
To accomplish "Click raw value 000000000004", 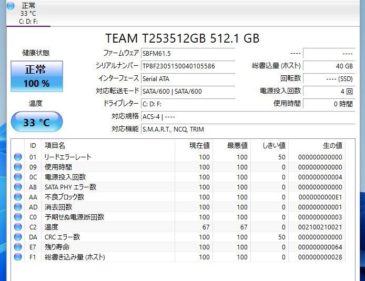I will 320,177.
